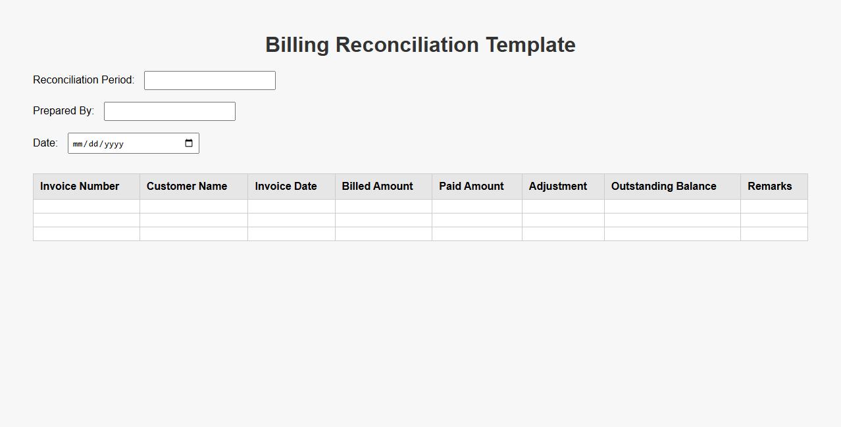
Task: Select first row Customer Name cell
Action: click(x=193, y=206)
